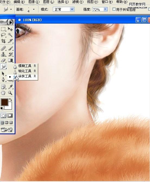Choose 锐化工具 from the flyout

(23, 71)
